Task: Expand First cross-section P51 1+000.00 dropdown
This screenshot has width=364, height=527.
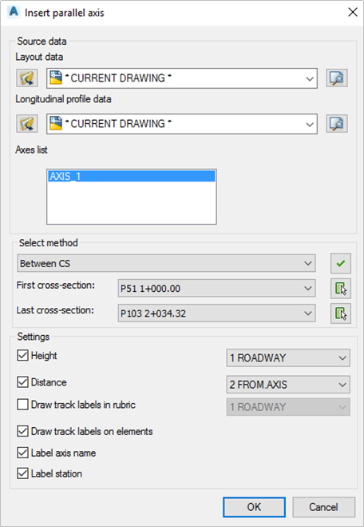Action: pyautogui.click(x=216, y=289)
